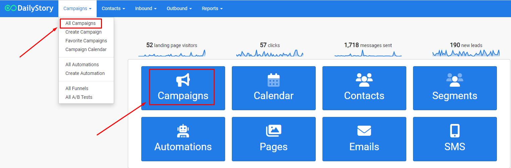Open the Outbound navbar menu
511x168 pixels.
pos(179,8)
